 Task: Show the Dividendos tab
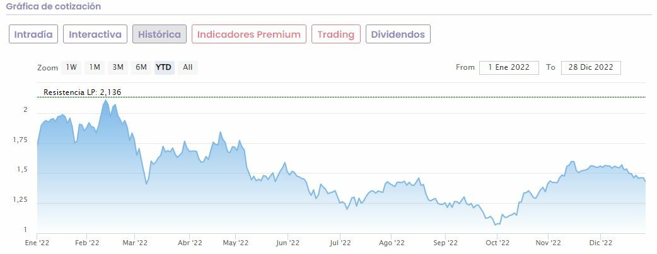pos(398,35)
